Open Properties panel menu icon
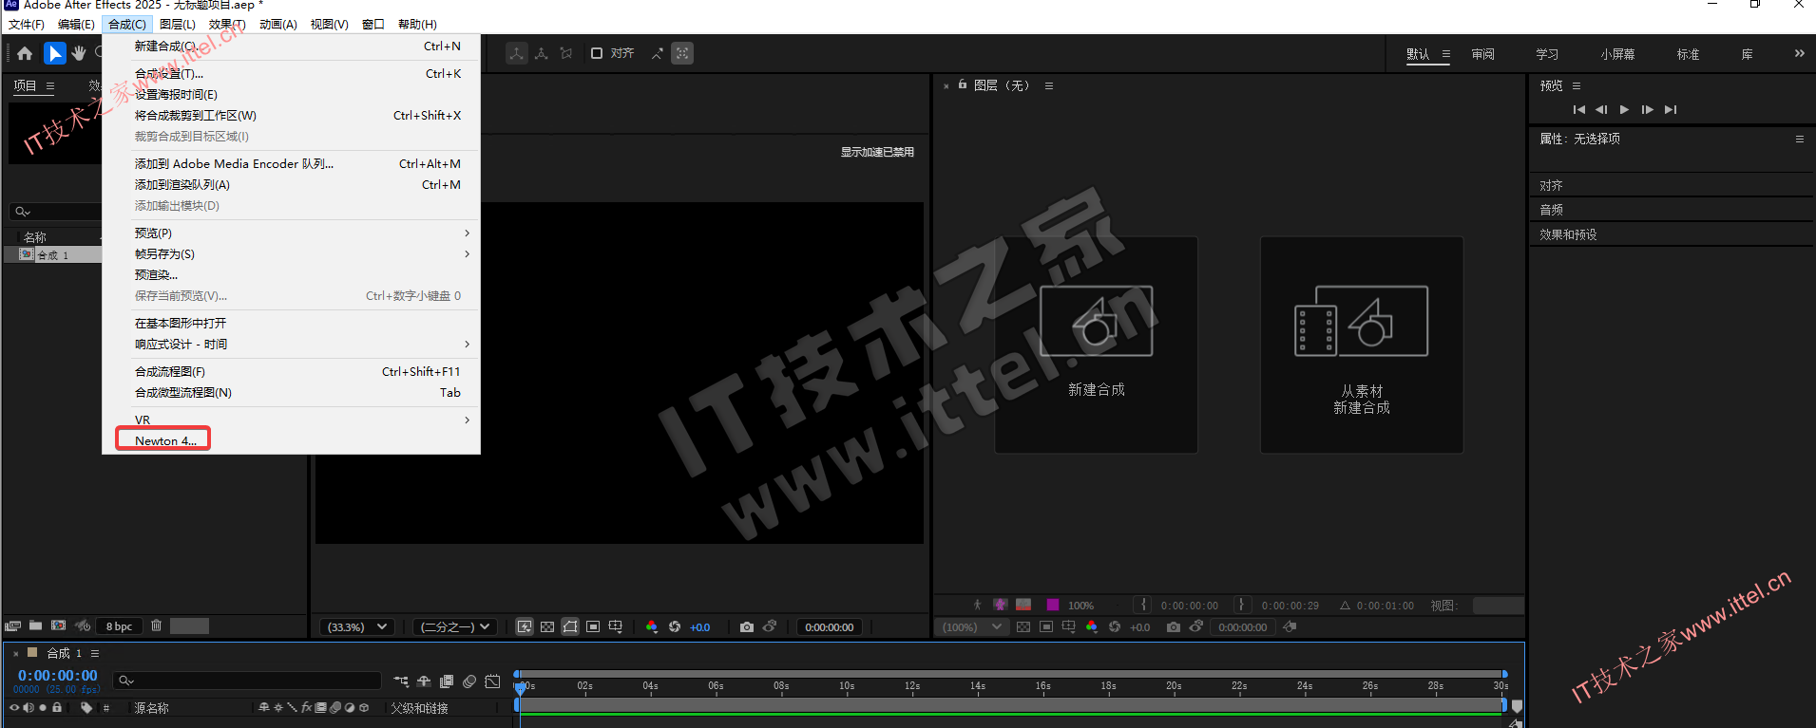 point(1799,139)
